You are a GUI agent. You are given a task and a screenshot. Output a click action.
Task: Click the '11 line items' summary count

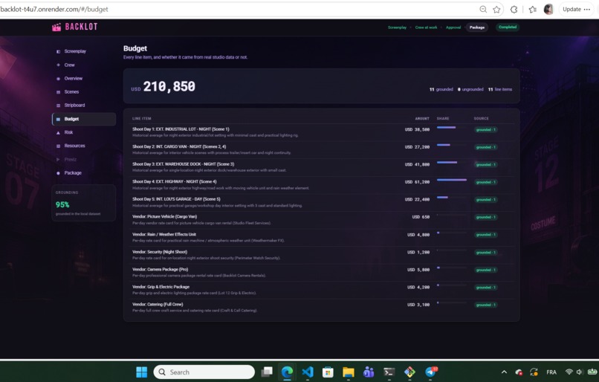click(x=500, y=89)
